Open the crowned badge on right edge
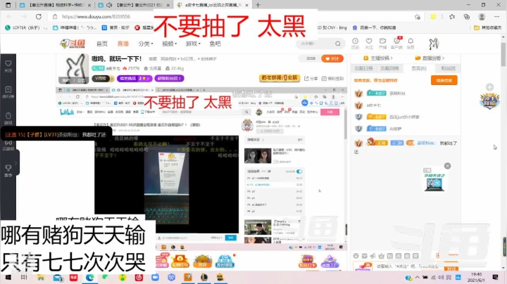507x284 pixels. pyautogui.click(x=489, y=100)
